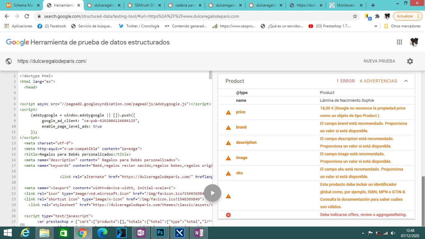Viewport: 425px width, 239px height.
Task: Click the globe icon beside the tested URL
Action: (x=9, y=61)
